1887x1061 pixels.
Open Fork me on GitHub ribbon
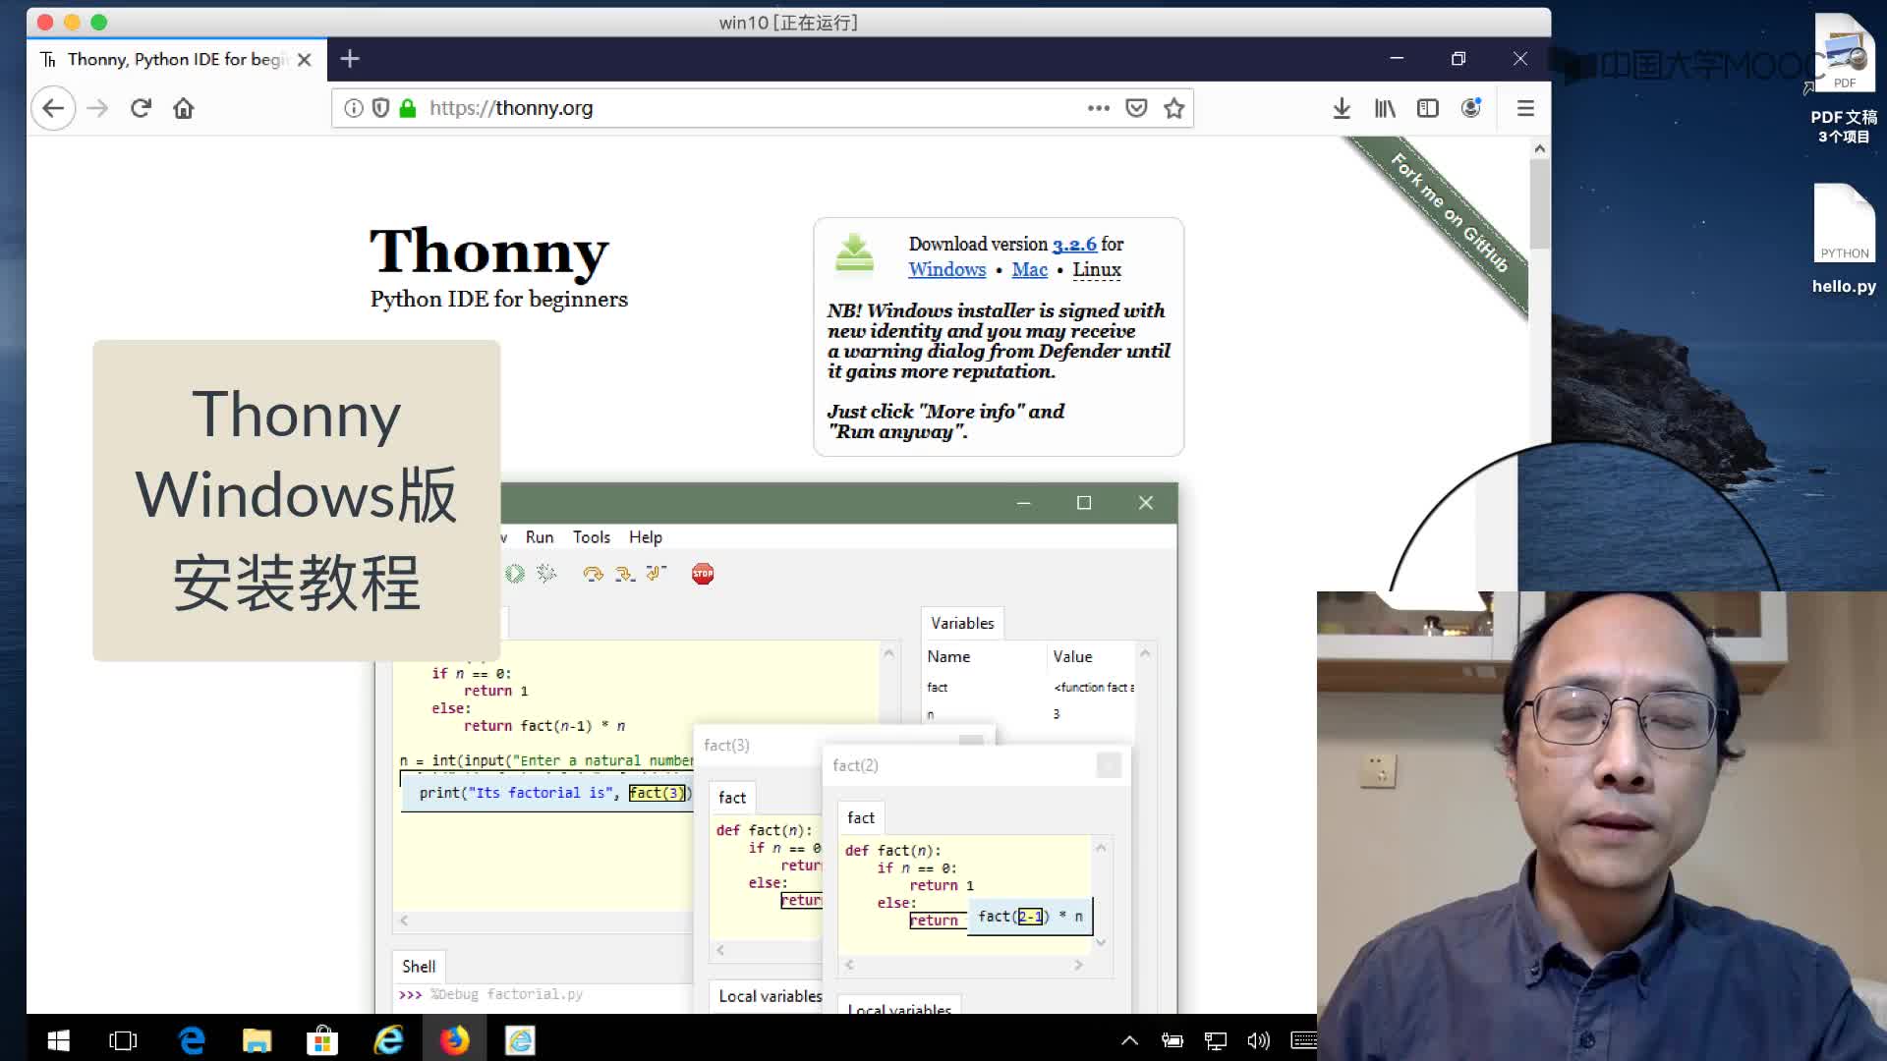pyautogui.click(x=1449, y=212)
